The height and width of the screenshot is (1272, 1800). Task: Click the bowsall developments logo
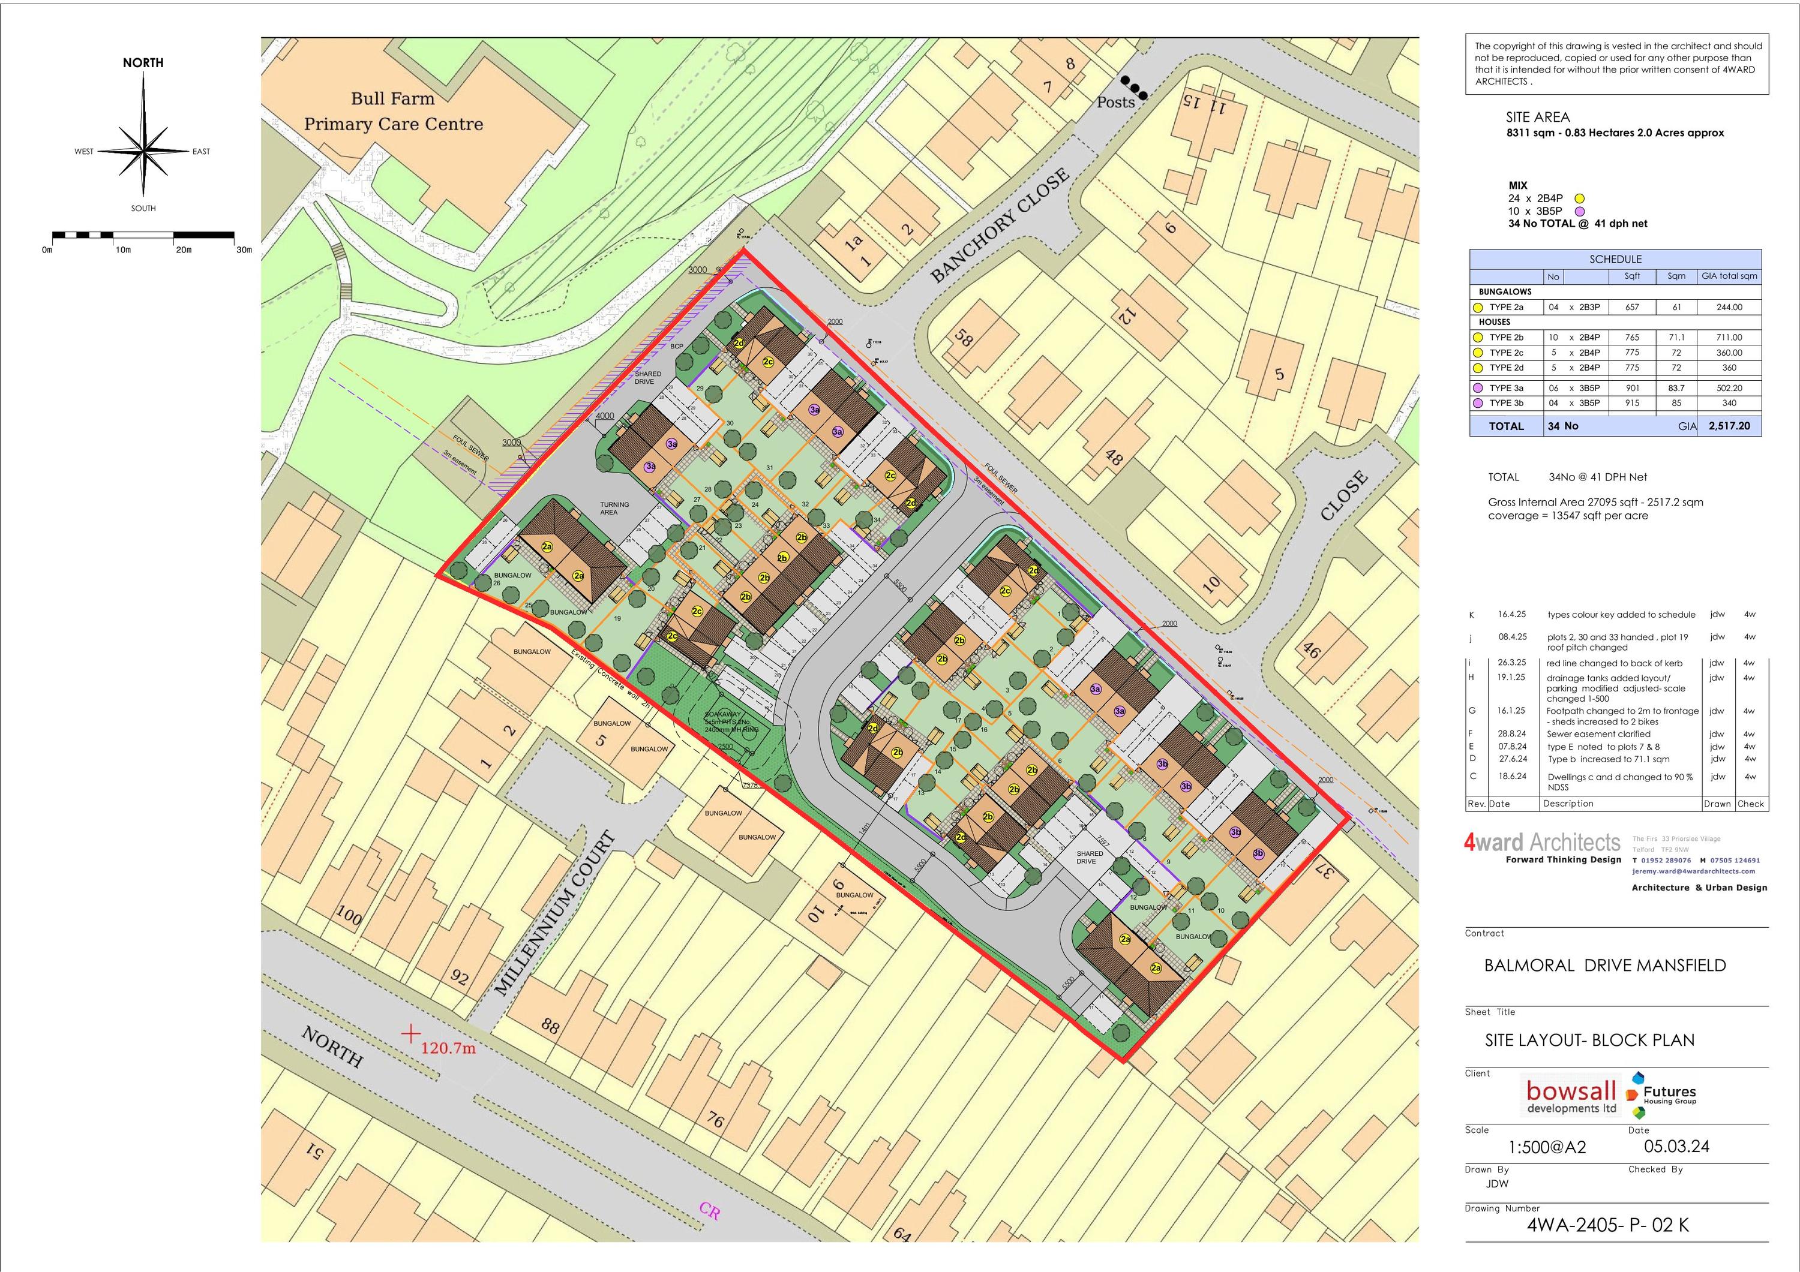1571,1096
